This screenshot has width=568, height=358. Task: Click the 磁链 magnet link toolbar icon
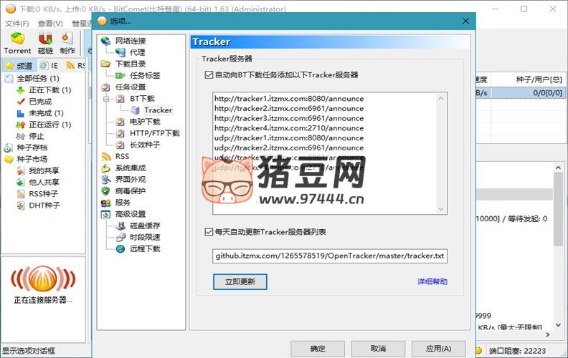click(45, 42)
